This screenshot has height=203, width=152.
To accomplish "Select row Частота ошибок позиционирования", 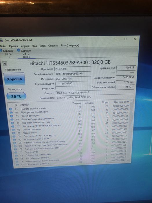I will pos(70,125).
